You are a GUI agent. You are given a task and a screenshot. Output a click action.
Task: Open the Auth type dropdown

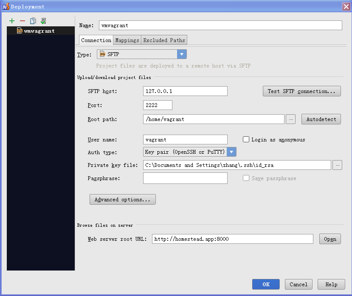tap(190, 152)
